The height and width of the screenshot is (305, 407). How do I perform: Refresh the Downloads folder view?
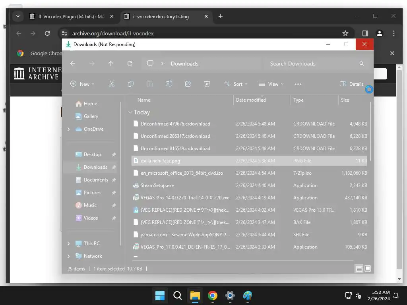tap(130, 64)
